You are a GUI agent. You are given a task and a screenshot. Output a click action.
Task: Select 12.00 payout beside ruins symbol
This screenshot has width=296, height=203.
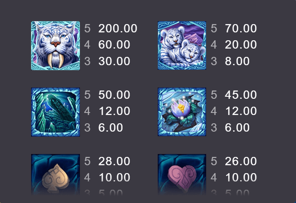(114, 111)
